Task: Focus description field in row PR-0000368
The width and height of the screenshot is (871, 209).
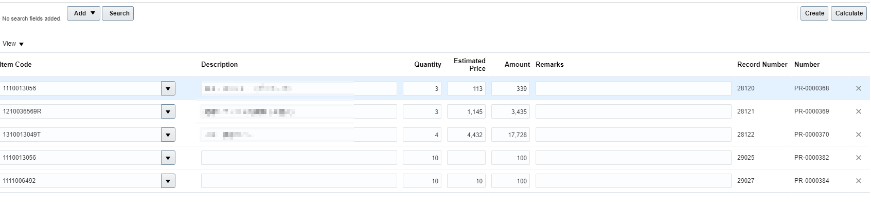Action: [299, 88]
